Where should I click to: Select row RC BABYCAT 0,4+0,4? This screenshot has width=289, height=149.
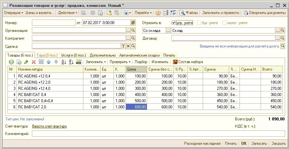pyautogui.click(x=145, y=101)
